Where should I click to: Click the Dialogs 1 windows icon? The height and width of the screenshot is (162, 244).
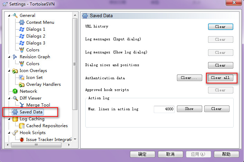coord(22,29)
